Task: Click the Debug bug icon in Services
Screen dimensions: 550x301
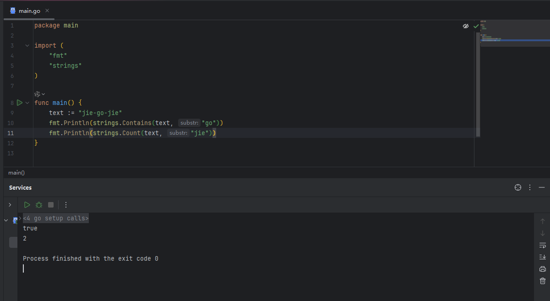Action: click(x=39, y=205)
